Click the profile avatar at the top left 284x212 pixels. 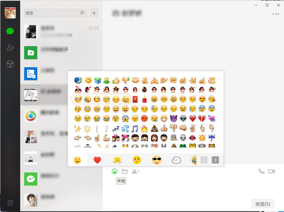10,13
